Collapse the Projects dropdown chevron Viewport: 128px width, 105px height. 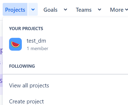33,9
